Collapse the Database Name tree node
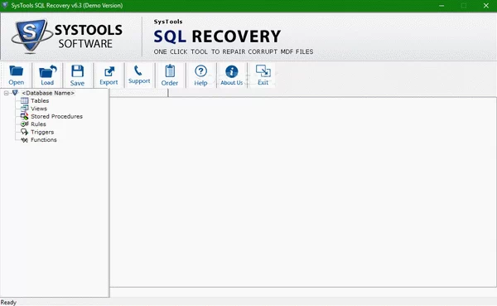497x306 pixels. pyautogui.click(x=6, y=93)
